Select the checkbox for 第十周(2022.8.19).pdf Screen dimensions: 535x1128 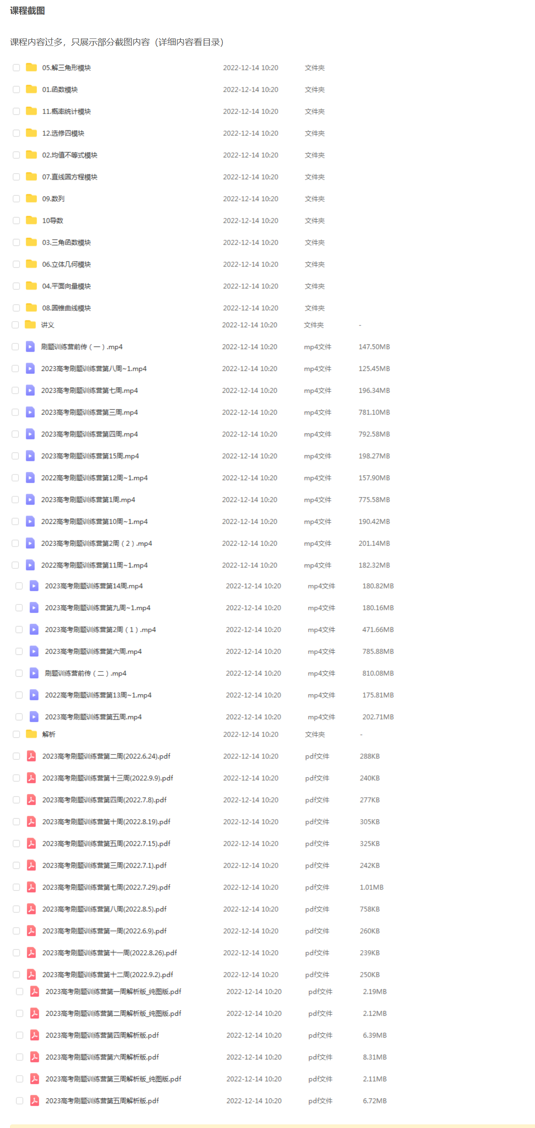(x=16, y=821)
